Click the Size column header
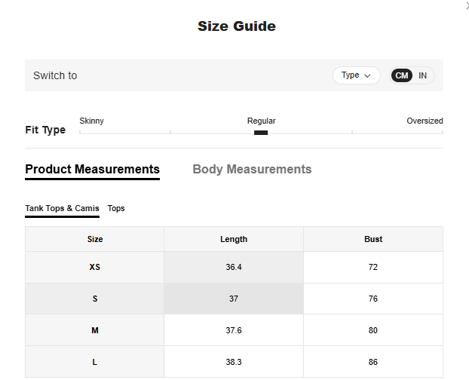Viewport: 469px width, 380px height. [x=95, y=239]
